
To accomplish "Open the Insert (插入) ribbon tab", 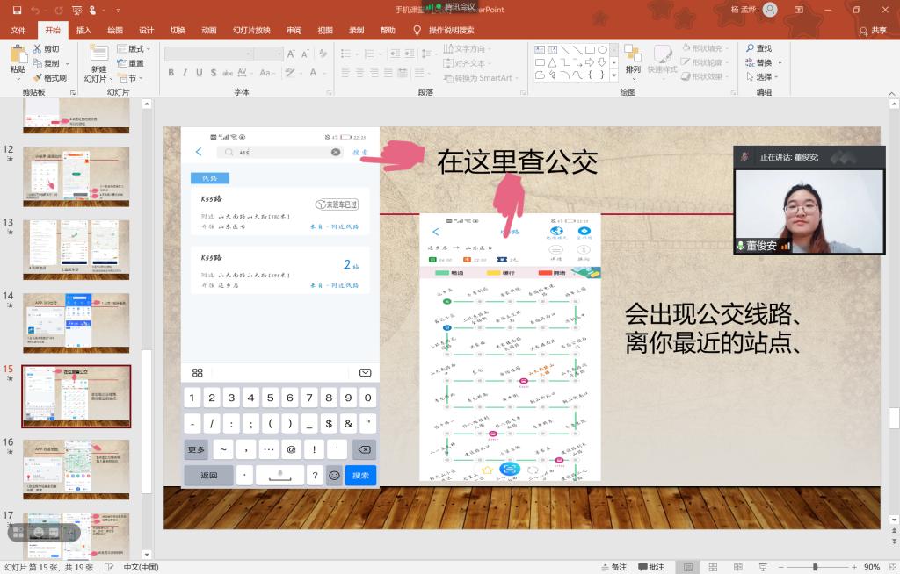I will 83,30.
